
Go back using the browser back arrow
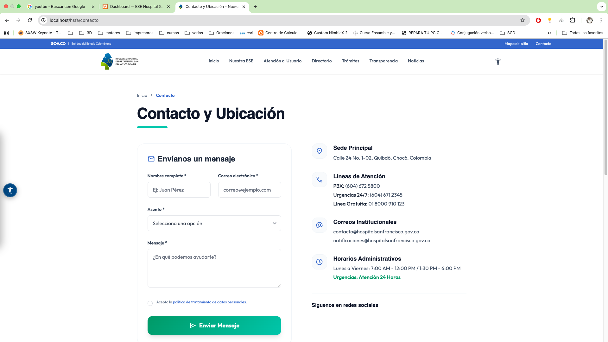pos(7,20)
